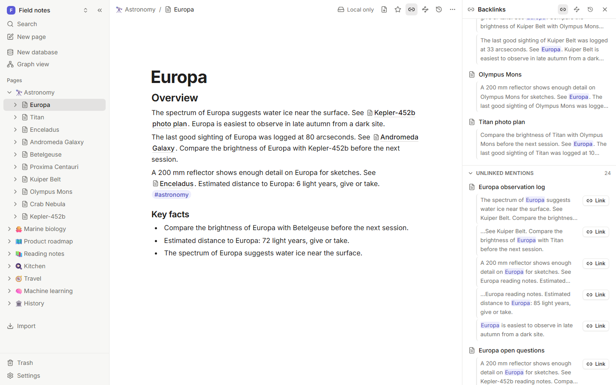Switch to backlinks tab in right panel

[x=563, y=9]
